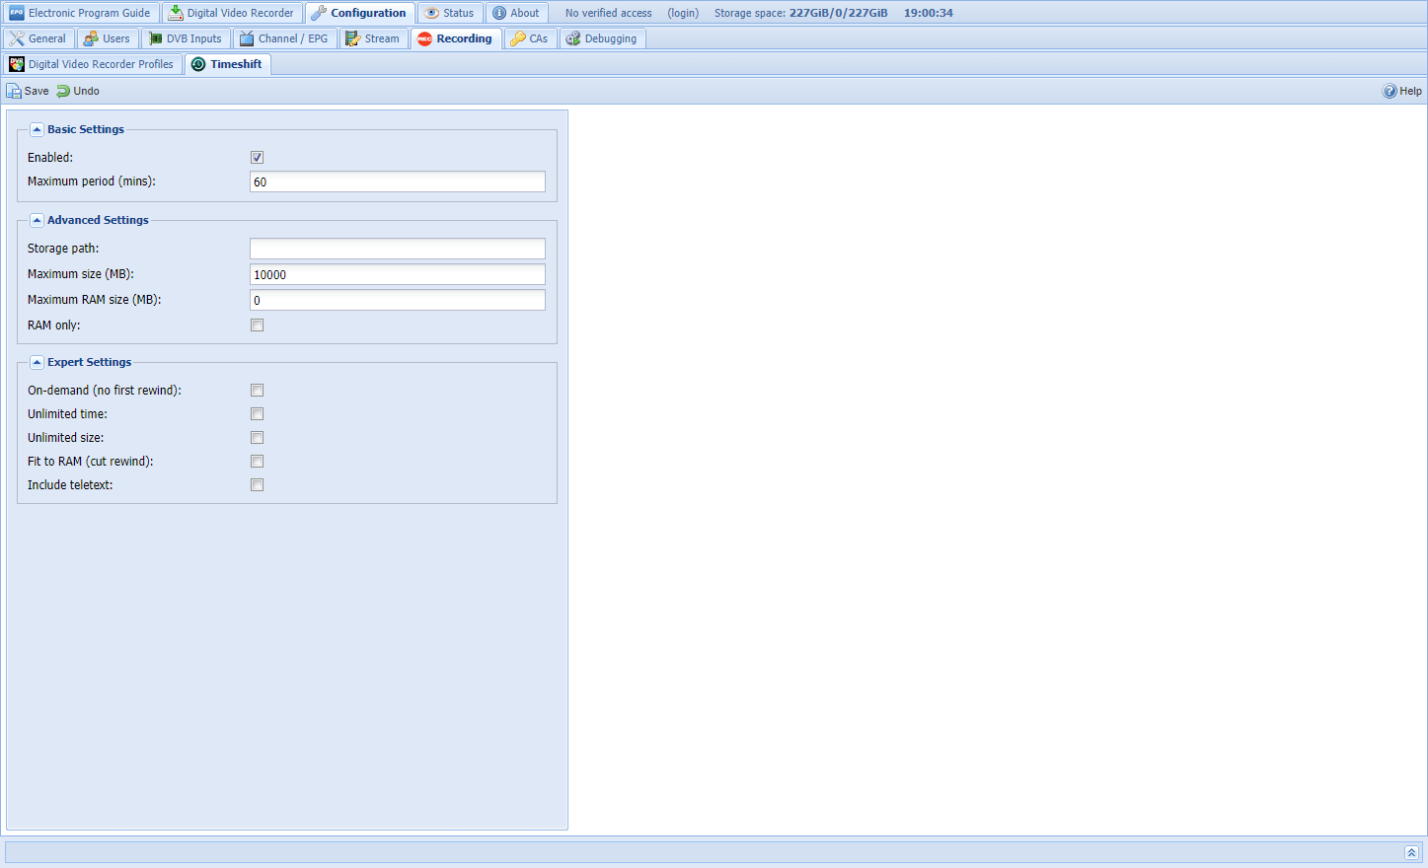Open the CAs key icon tab

(529, 38)
